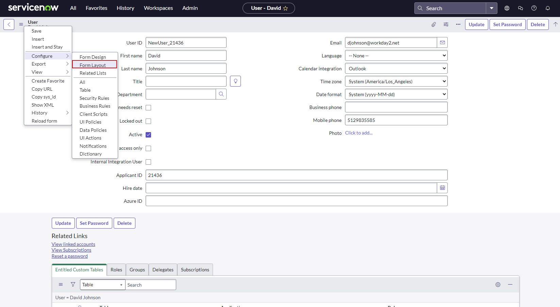The width and height of the screenshot is (560, 307).
Task: Open more options ellipsis icon
Action: 458,24
